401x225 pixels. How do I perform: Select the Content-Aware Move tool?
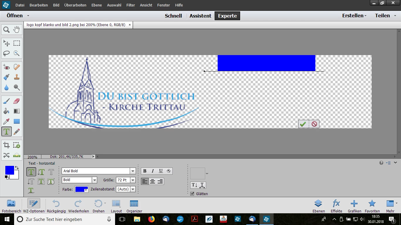point(6,155)
